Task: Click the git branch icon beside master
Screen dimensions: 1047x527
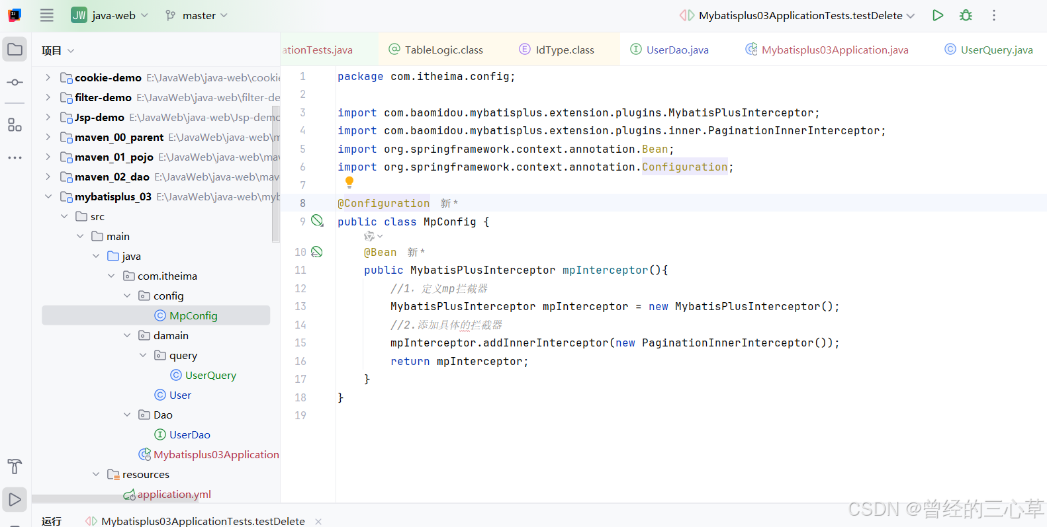Action: point(171,15)
